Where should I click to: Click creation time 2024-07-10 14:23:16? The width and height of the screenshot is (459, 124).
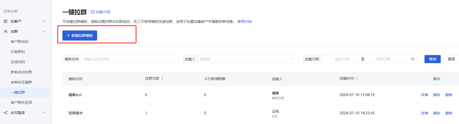357,113
